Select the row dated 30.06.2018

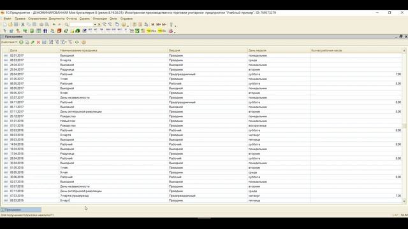click(203, 177)
